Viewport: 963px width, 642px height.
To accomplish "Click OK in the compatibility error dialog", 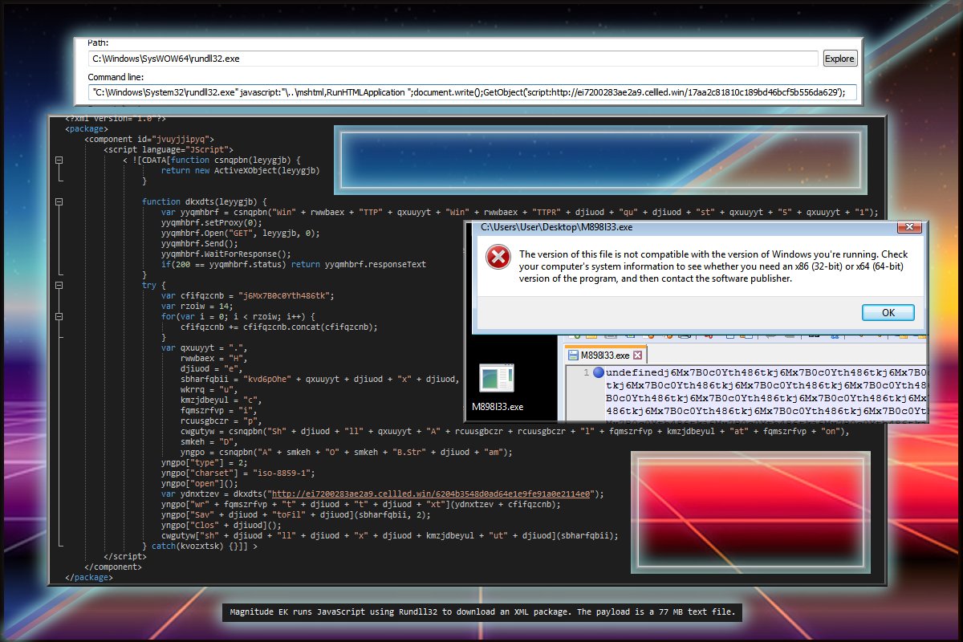I will click(x=888, y=312).
